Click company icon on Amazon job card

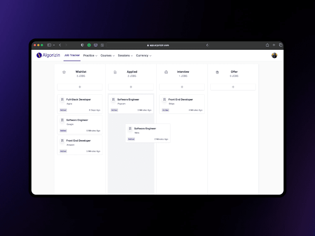(62, 141)
